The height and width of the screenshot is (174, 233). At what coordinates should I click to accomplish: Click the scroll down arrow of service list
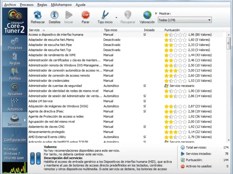pyautogui.click(x=229, y=140)
